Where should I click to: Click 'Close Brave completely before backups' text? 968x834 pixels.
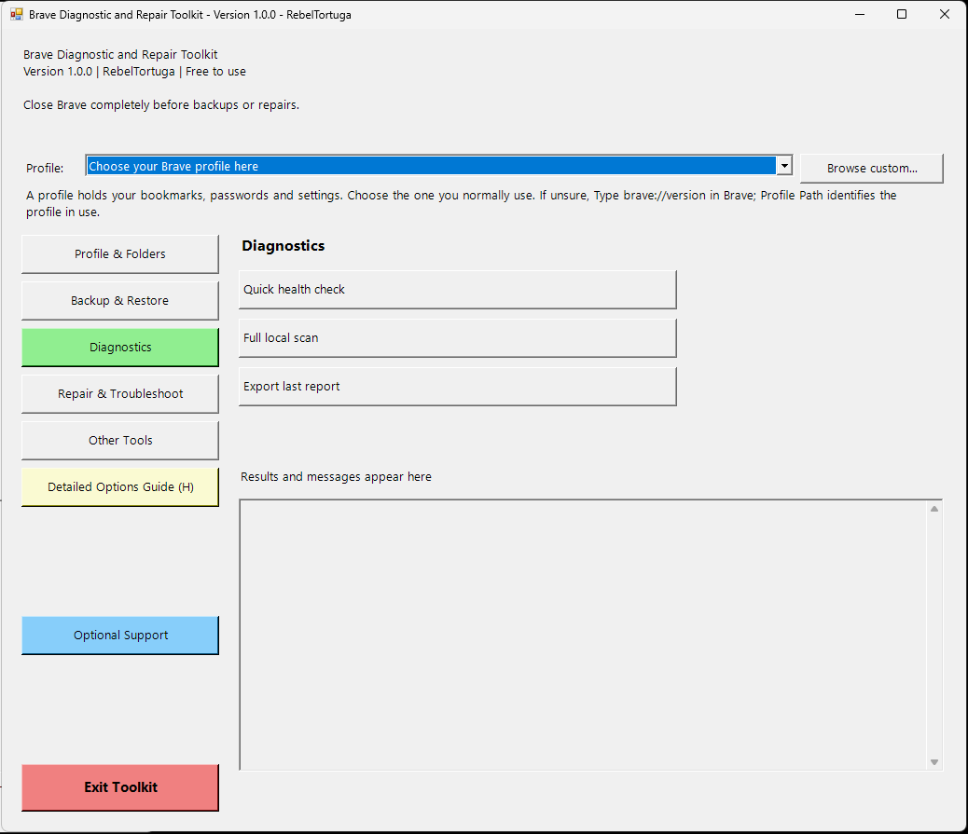coord(161,105)
